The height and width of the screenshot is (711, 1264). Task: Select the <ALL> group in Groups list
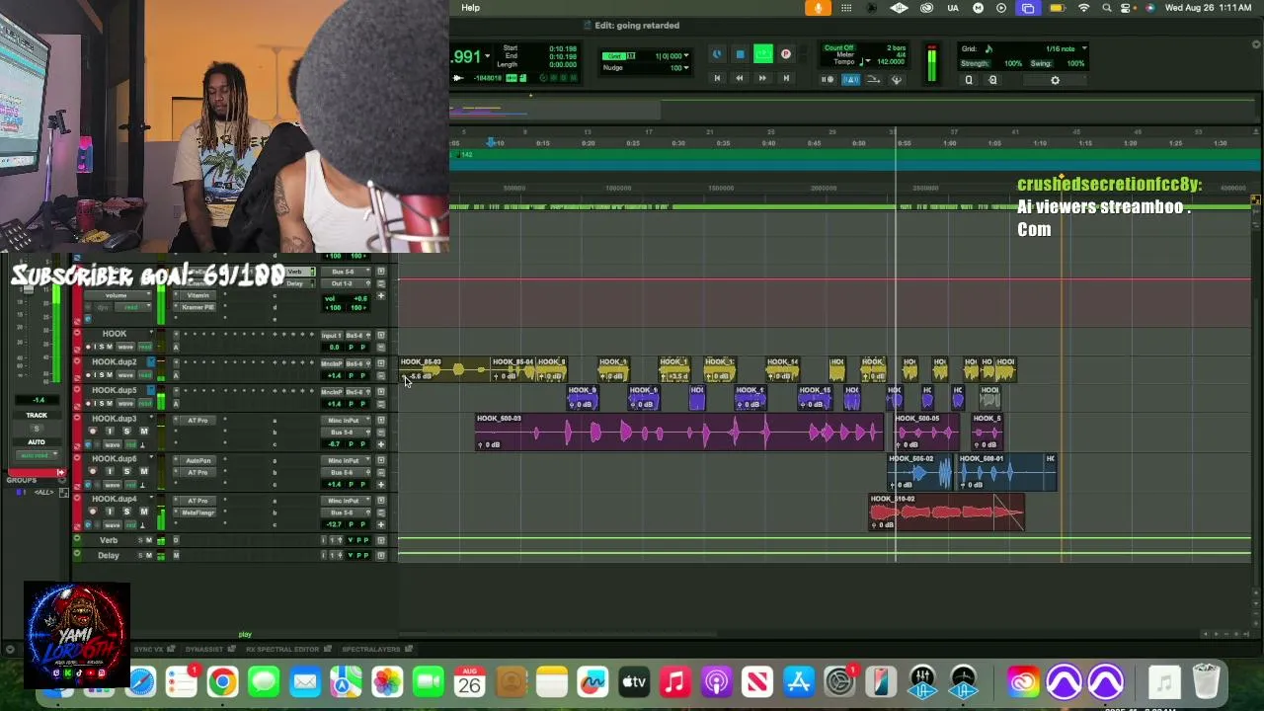43,492
